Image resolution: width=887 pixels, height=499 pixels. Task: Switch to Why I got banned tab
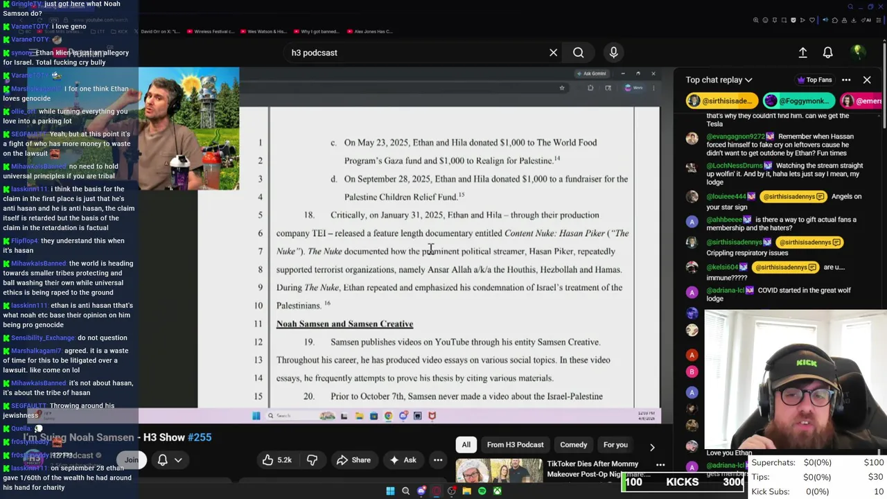click(x=317, y=31)
